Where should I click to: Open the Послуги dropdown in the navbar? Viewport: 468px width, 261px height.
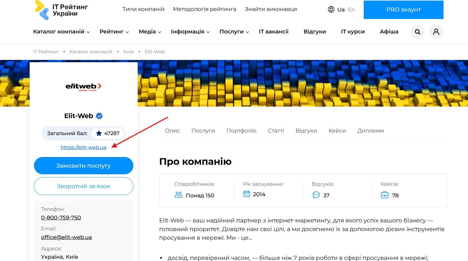pos(234,32)
